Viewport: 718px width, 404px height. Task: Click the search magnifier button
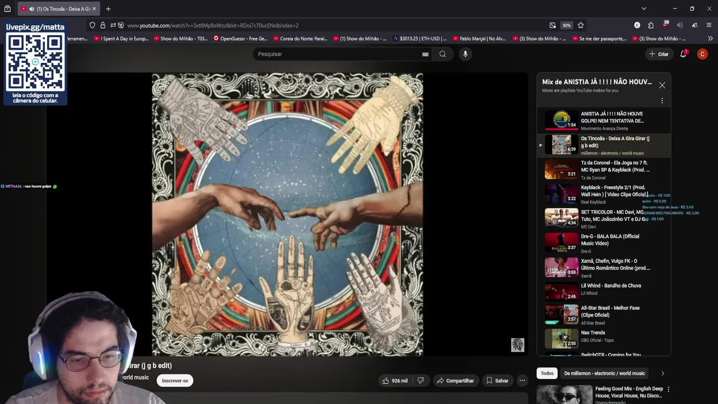[x=443, y=54]
